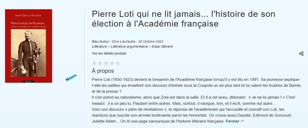
Task: Give a three-star rating
Action: click(x=106, y=63)
